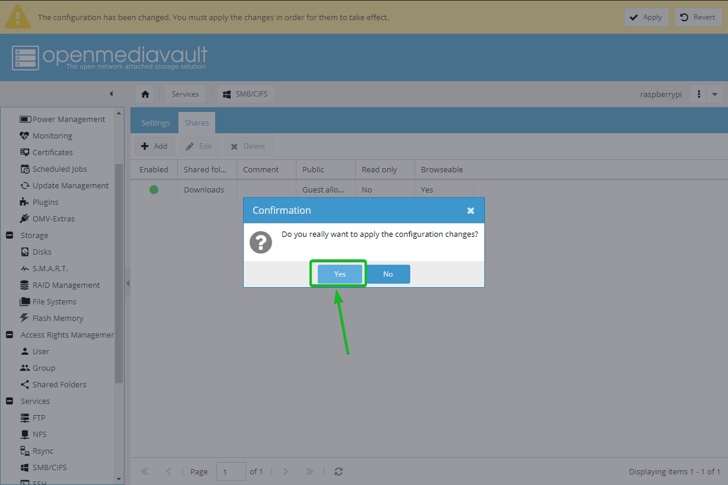Viewport: 728px width, 485px height.
Task: Collapse the Services tree section
Action: tap(9, 401)
